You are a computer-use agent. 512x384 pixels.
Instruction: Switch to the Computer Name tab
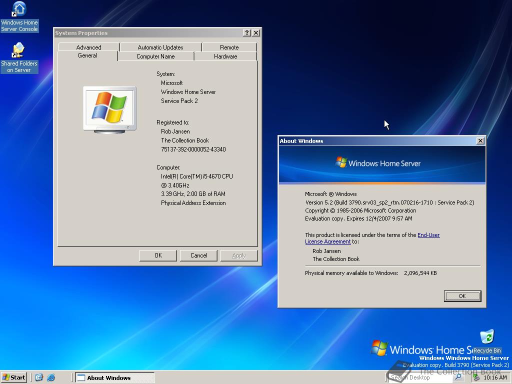(x=156, y=56)
